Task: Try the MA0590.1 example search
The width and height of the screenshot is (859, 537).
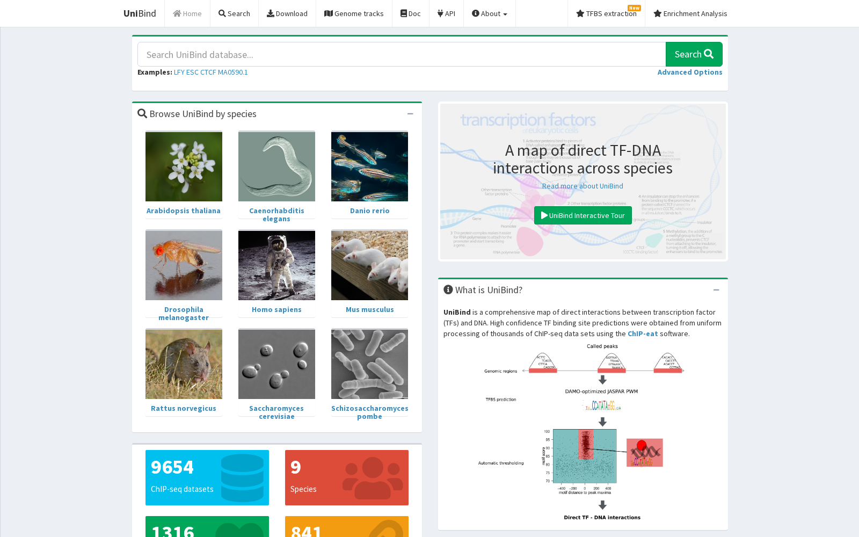Action: click(233, 72)
